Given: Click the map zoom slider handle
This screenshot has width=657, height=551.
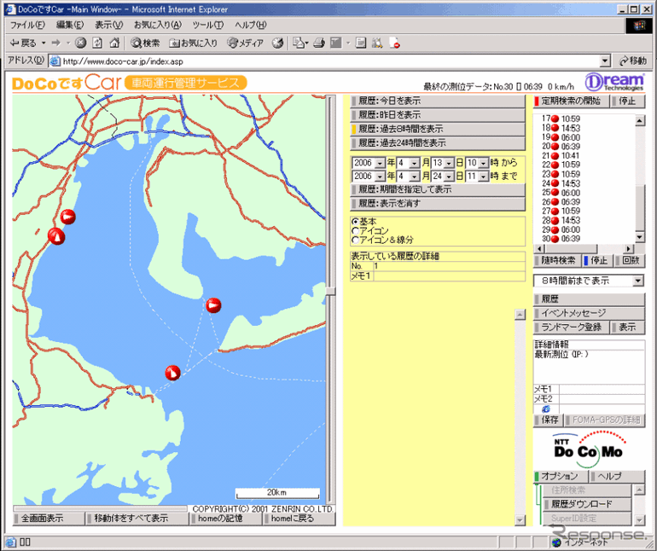Looking at the screenshot, I should click(330, 291).
